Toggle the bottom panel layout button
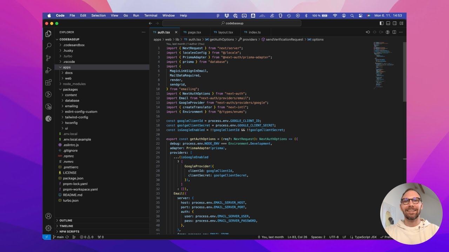449x252 pixels. point(388,23)
